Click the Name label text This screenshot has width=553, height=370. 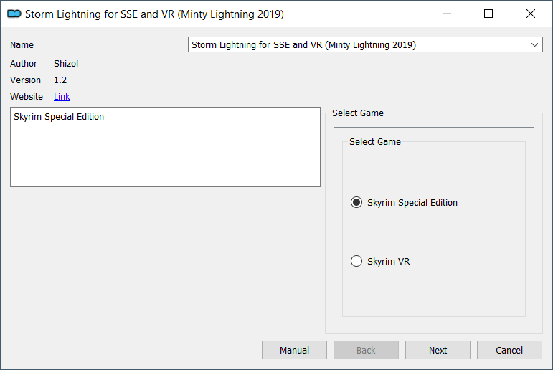click(22, 44)
